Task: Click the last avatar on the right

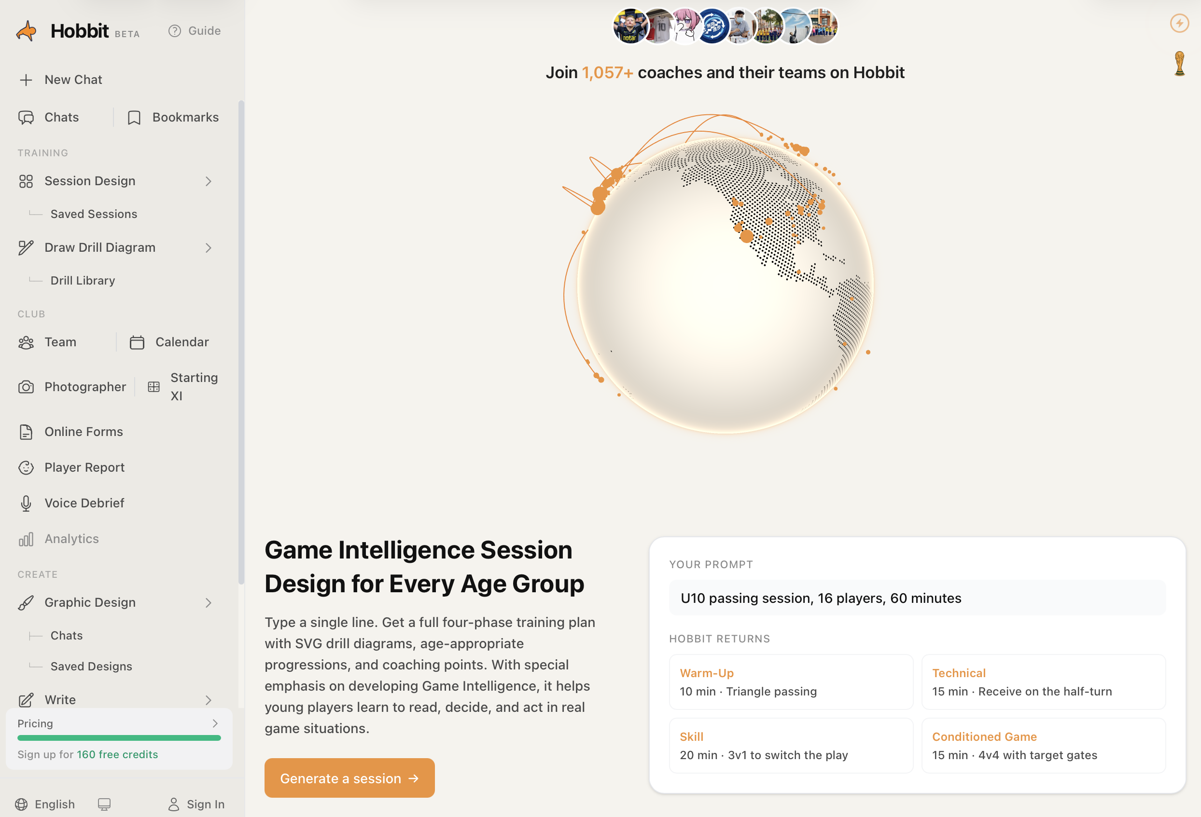Action: (821, 26)
